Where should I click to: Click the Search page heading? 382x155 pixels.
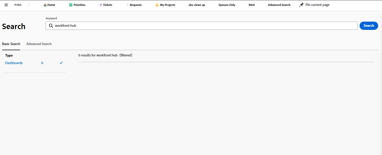14,27
